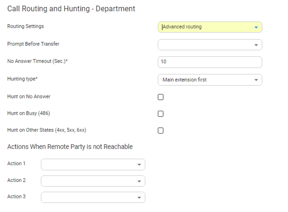Check the Hunt on Other States checkbox

coord(161,130)
